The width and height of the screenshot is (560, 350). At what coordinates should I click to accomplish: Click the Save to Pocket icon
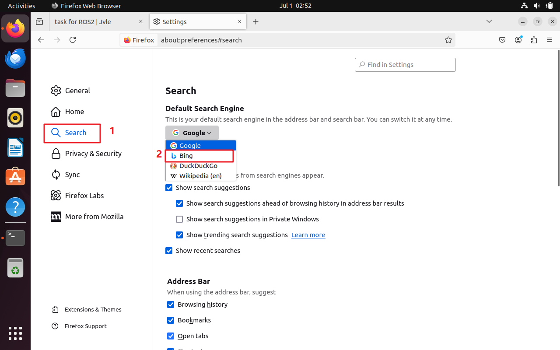tap(502, 40)
